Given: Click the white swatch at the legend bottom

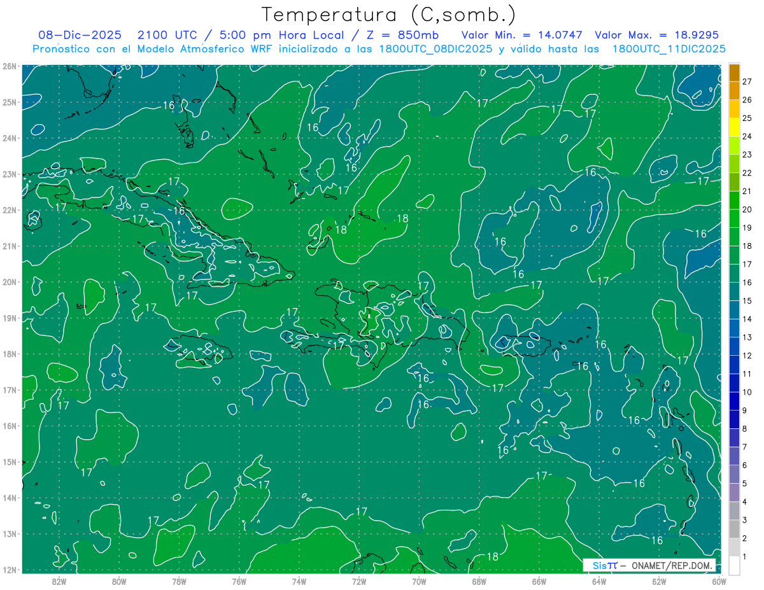Looking at the screenshot, I should [x=734, y=565].
